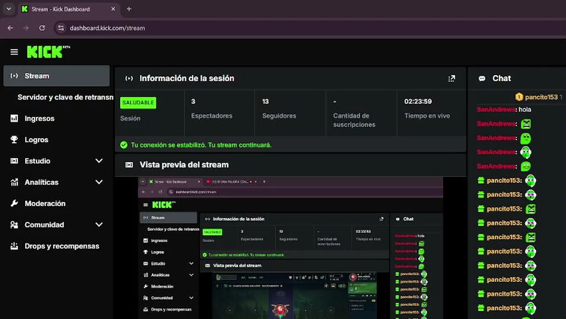This screenshot has width=566, height=319.
Task: Click pancito153 name in pinned chat header
Action: click(541, 97)
